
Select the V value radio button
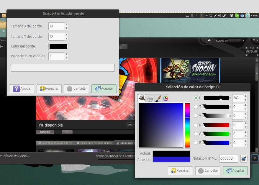[196, 116]
